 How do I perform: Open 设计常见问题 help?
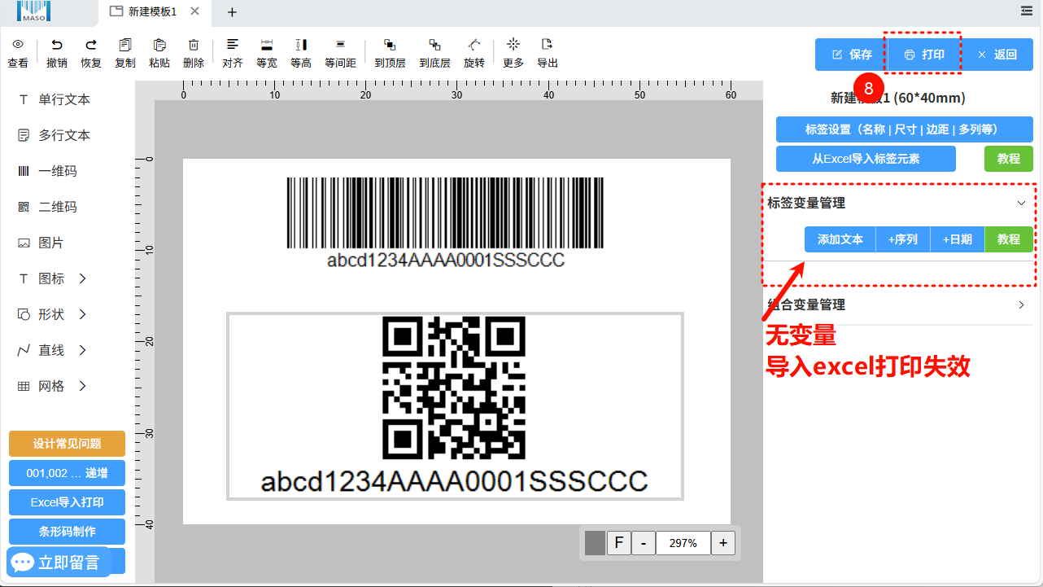click(67, 444)
